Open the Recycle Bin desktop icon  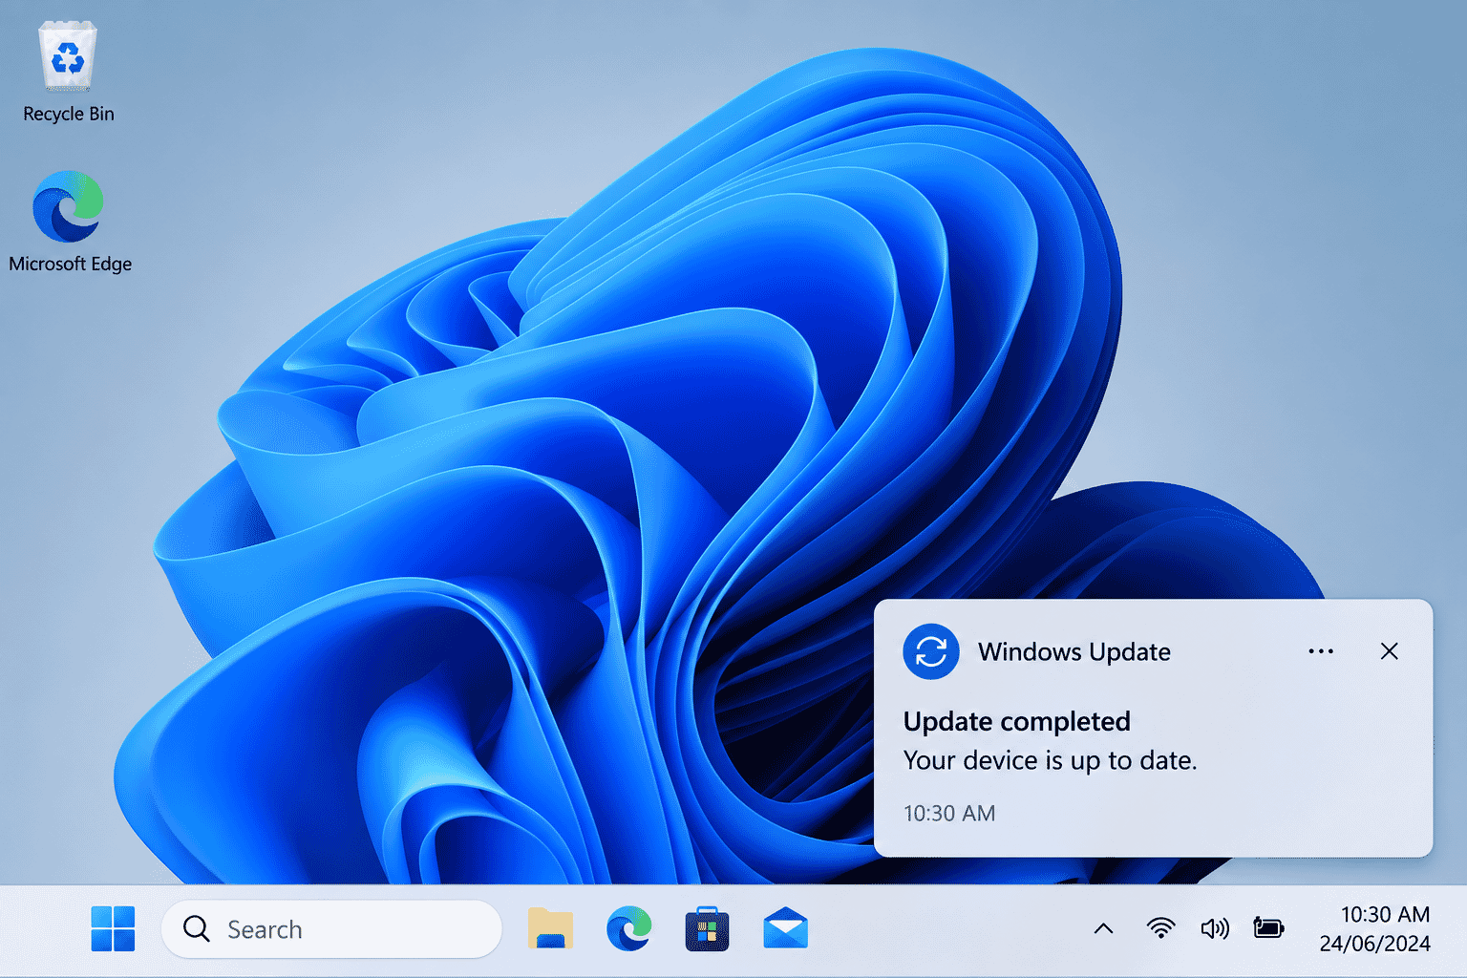coord(68,74)
